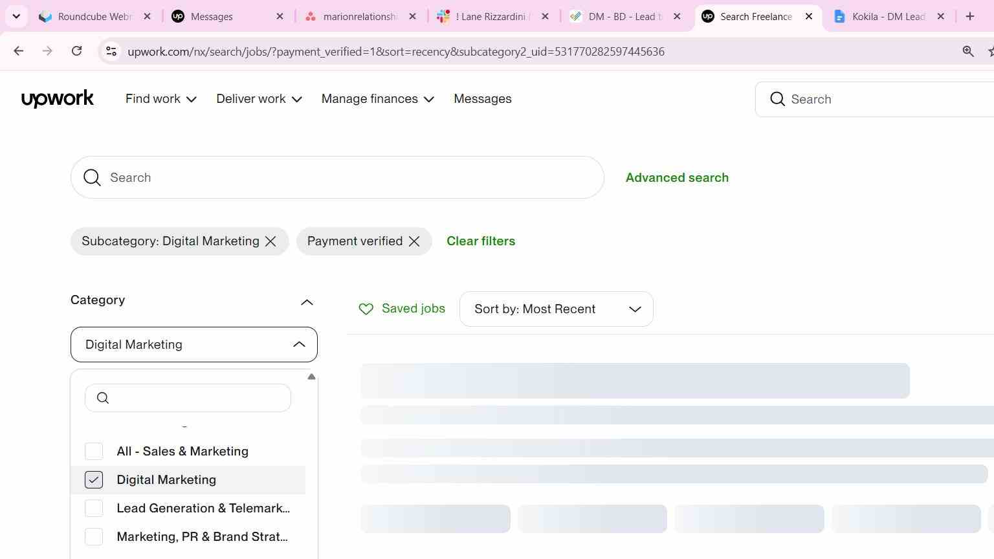This screenshot has height=559, width=994.
Task: Open a new browser tab with plus icon
Action: point(969,16)
